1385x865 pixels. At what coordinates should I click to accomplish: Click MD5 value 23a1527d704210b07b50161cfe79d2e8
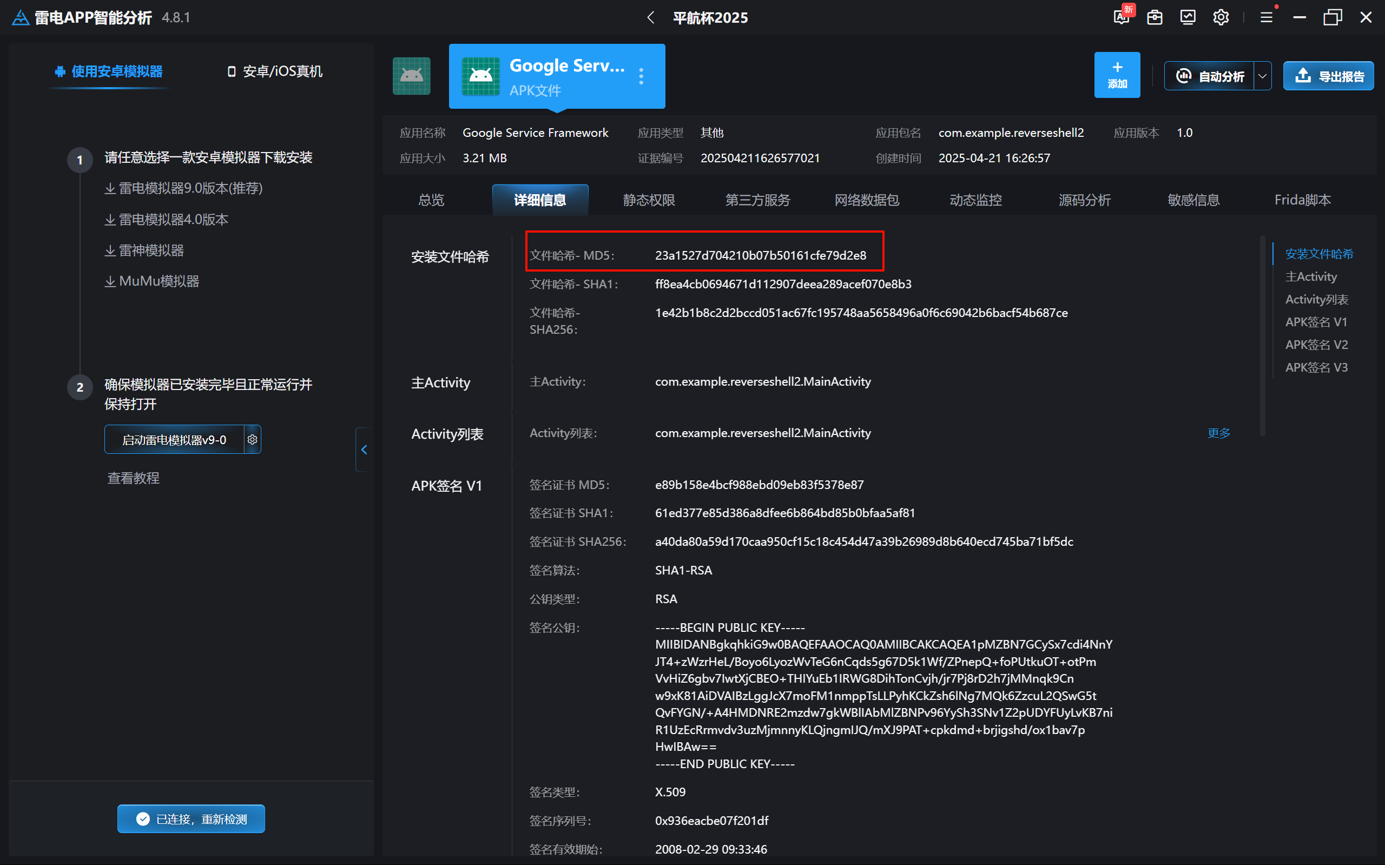click(760, 255)
